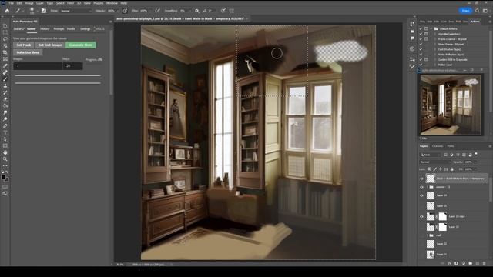Switch to Settings tab in plugin

point(85,29)
